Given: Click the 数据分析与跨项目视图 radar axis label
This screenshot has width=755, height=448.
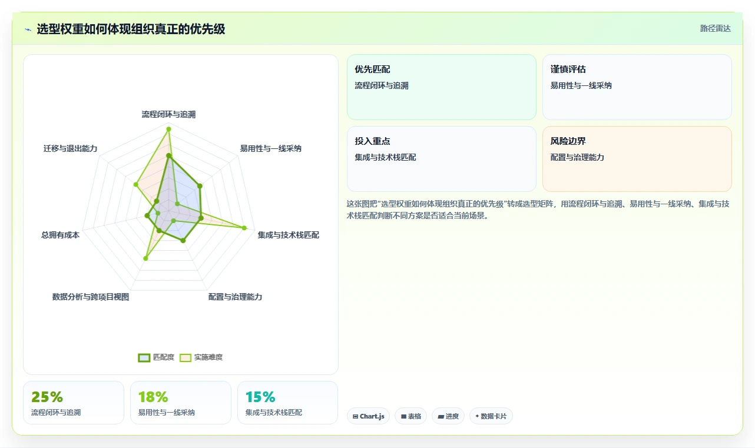Looking at the screenshot, I should [91, 297].
